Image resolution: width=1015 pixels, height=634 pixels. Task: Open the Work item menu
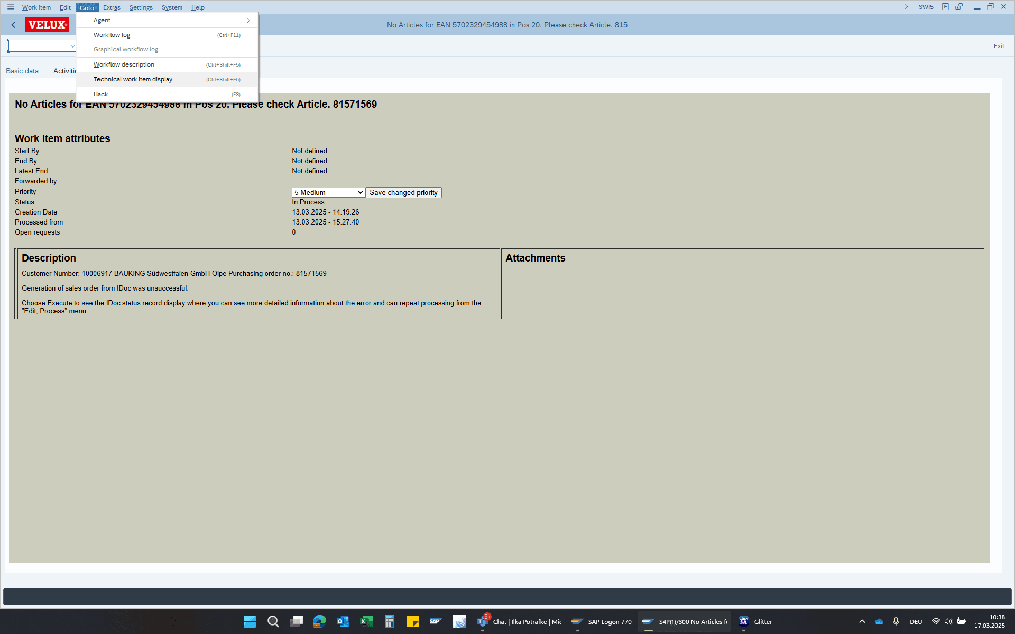pos(36,7)
